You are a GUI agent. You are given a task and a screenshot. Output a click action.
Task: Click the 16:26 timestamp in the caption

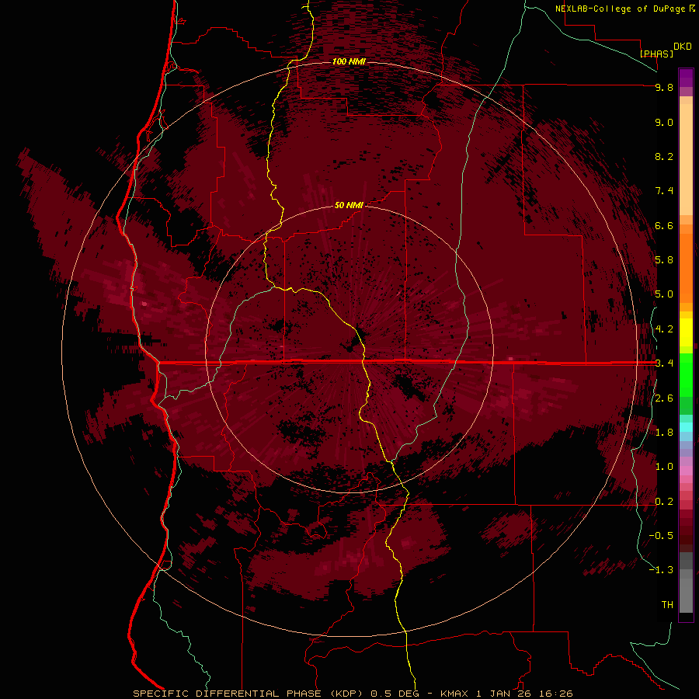click(x=555, y=694)
